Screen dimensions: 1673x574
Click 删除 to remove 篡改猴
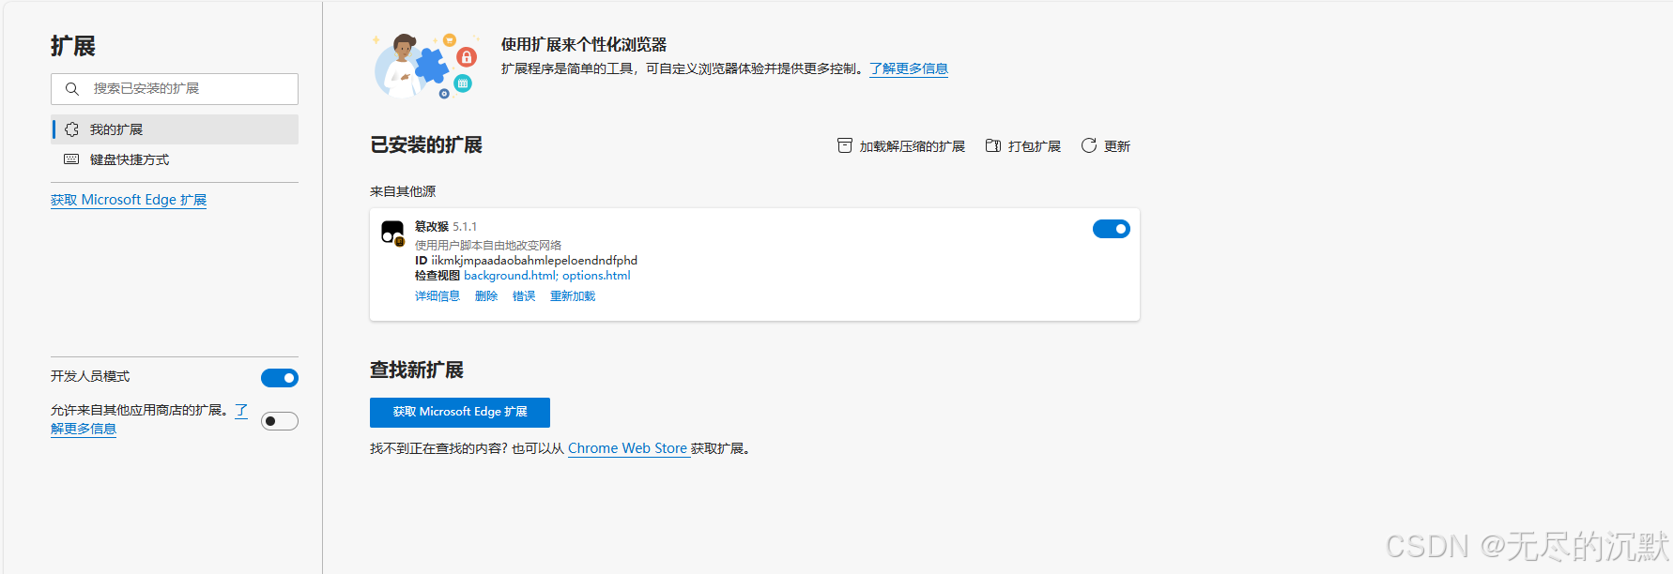486,296
